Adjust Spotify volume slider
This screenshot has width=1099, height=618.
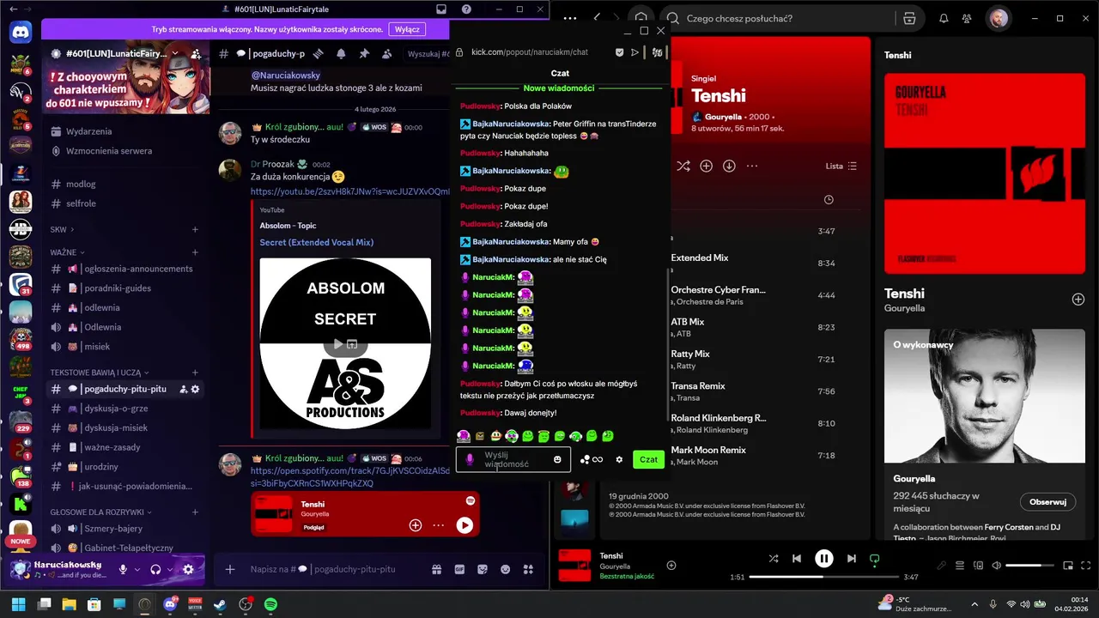point(1029,566)
